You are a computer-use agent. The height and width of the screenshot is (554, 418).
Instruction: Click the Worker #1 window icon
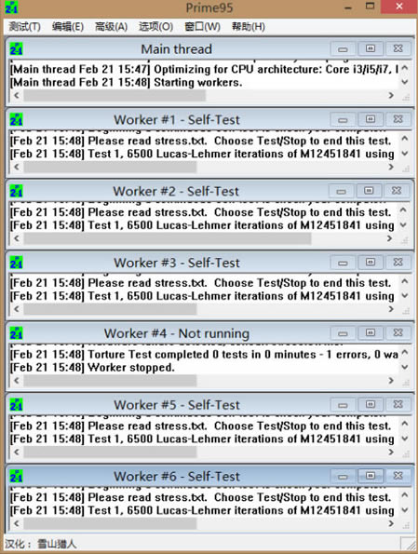(x=16, y=120)
